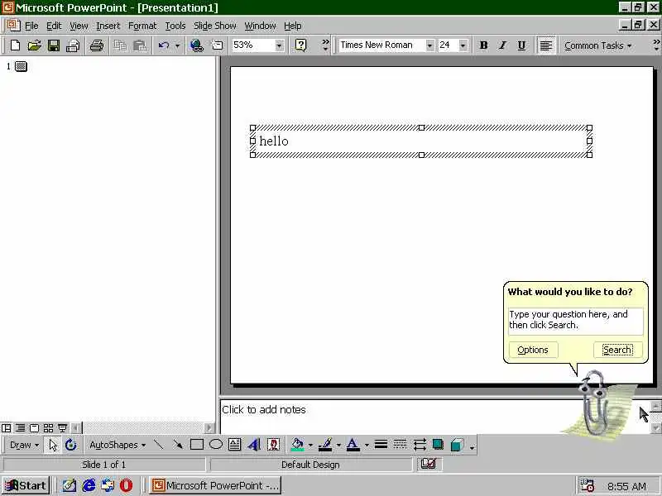662x496 pixels.
Task: Insert WordArt from drawing toolbar
Action: (x=254, y=445)
